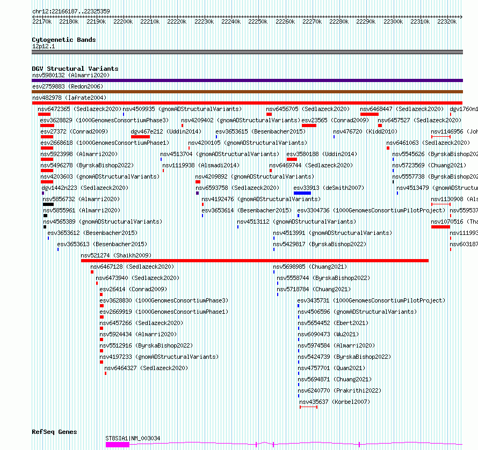This screenshot has width=478, height=450.
Task: Click the nsv5980132 (Almarri2020) purple variant bar
Action: click(x=247, y=80)
